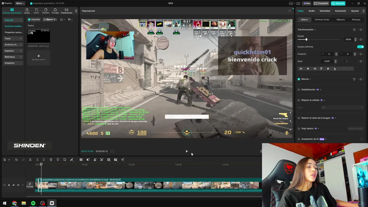
Task: Open the Audio media tab icon
Action: [x=27, y=11]
